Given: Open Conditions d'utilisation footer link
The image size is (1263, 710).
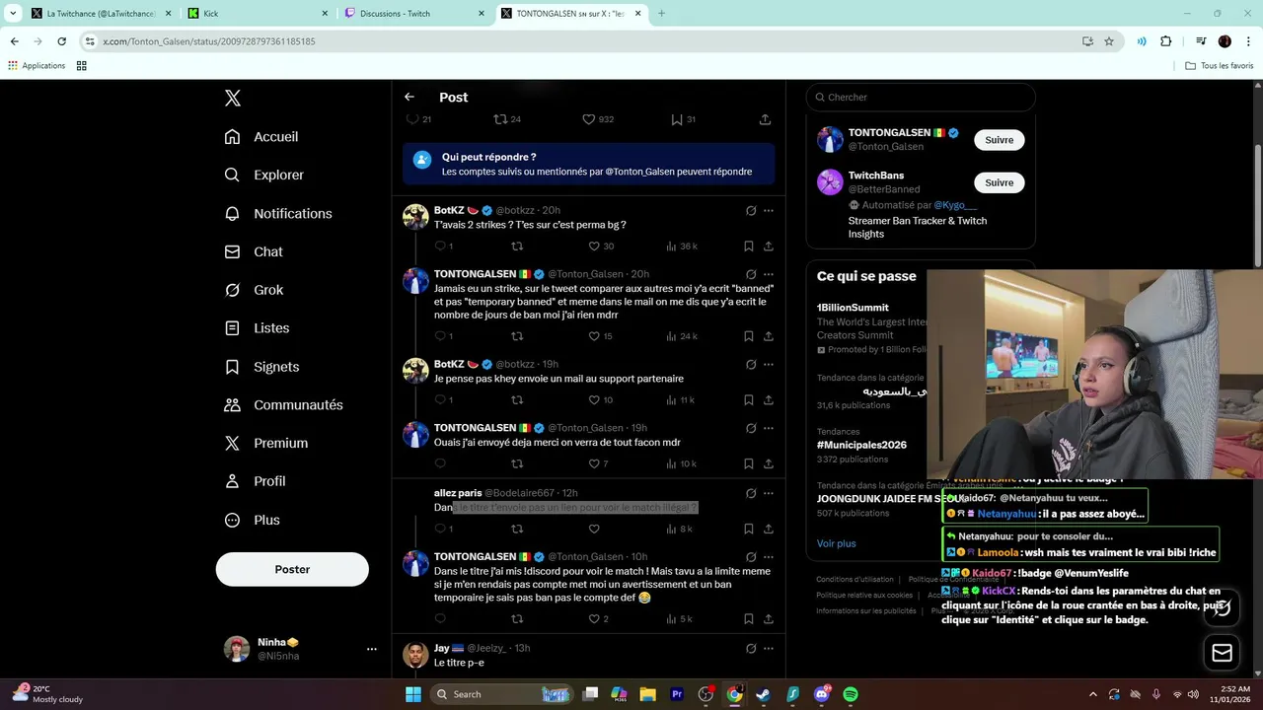Looking at the screenshot, I should [x=854, y=580].
